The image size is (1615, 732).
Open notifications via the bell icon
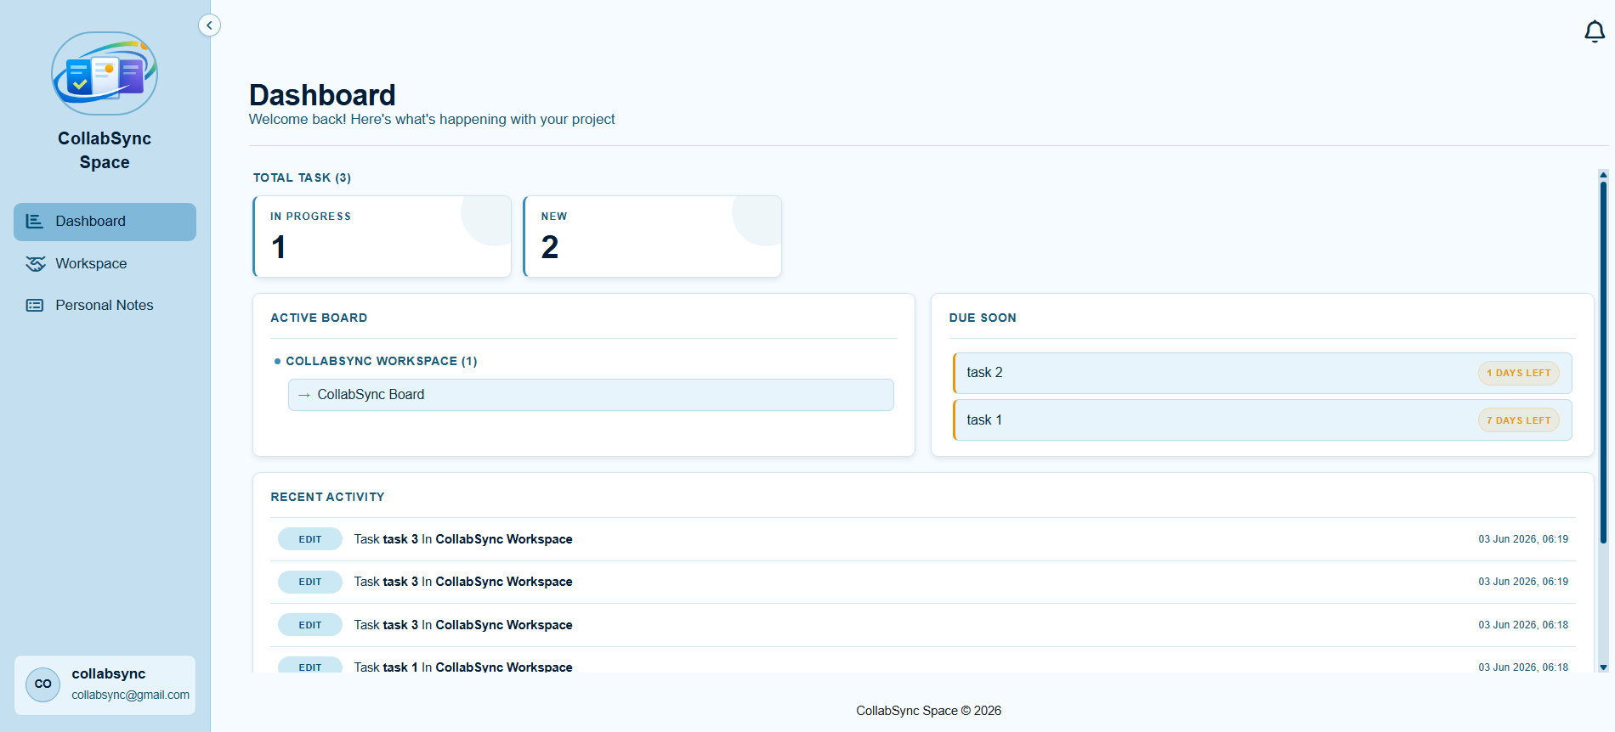pos(1595,32)
